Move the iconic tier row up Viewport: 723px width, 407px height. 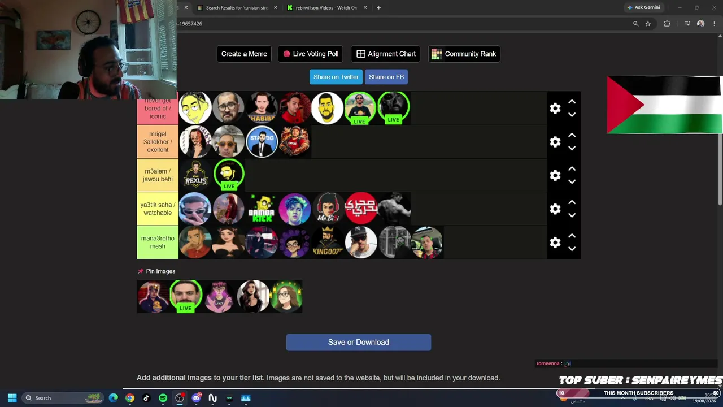coord(572,102)
